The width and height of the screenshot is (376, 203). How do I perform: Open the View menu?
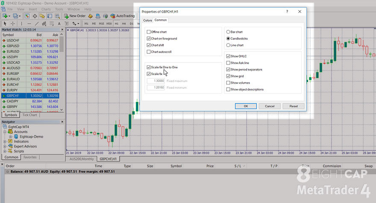(21, 9)
